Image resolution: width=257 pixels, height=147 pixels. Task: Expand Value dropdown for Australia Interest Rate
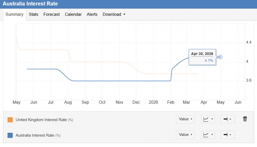(185, 135)
